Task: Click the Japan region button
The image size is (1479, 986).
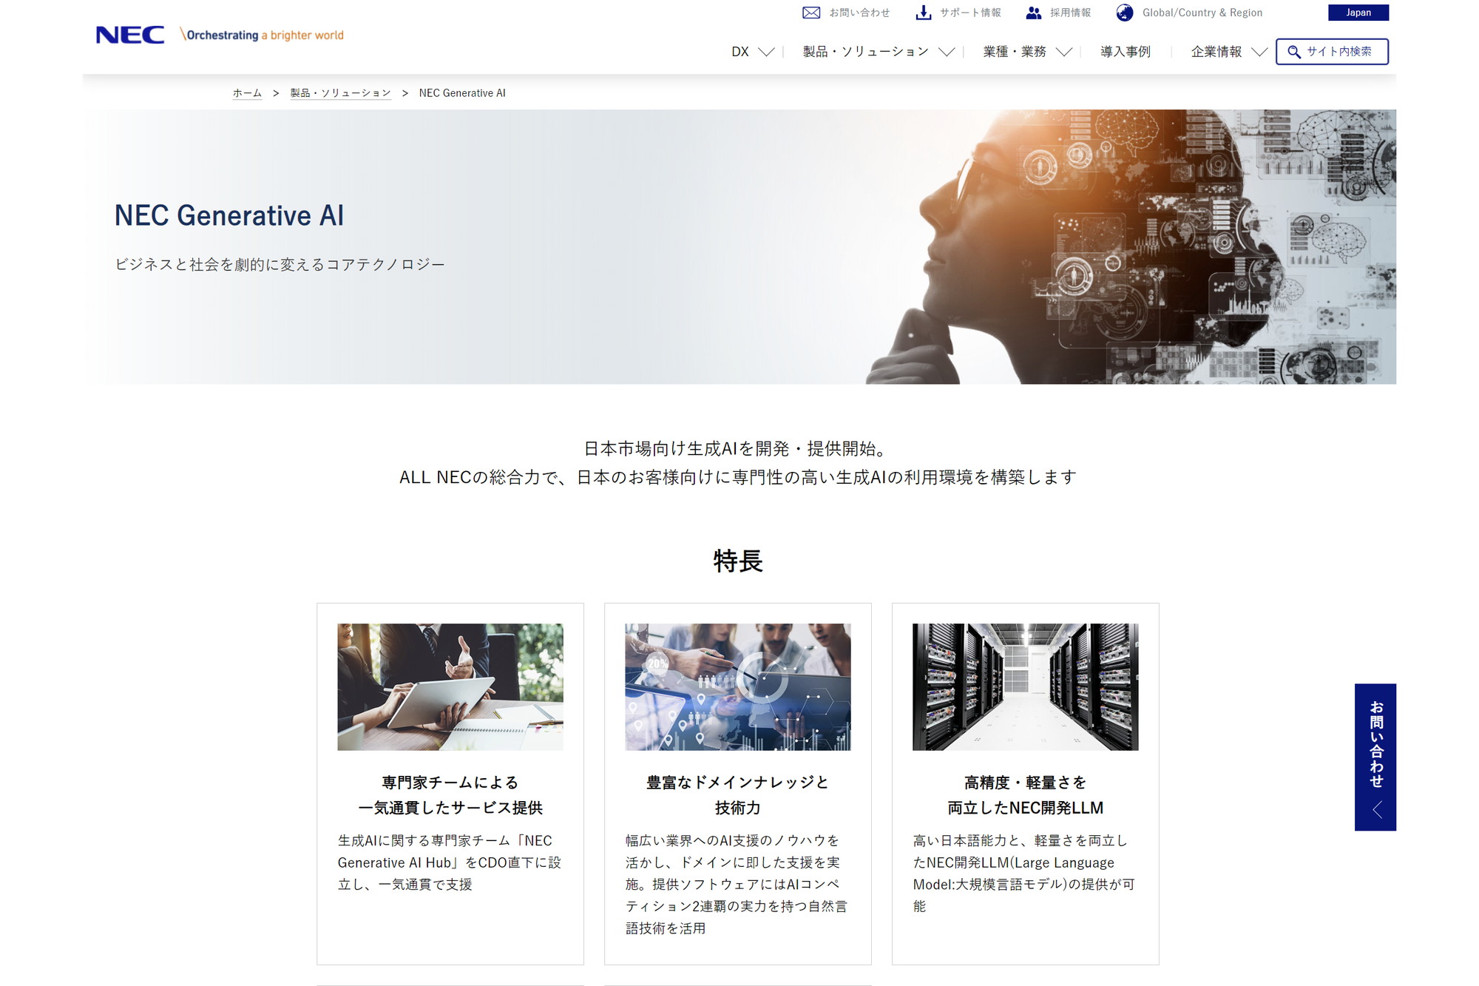Action: 1358,13
